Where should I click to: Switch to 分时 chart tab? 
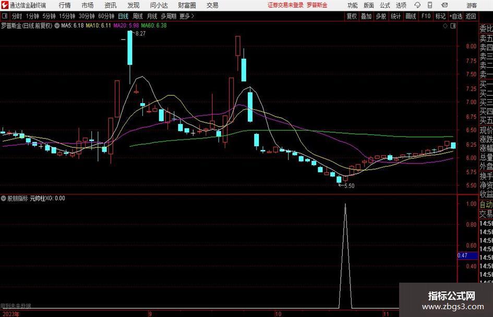17,16
